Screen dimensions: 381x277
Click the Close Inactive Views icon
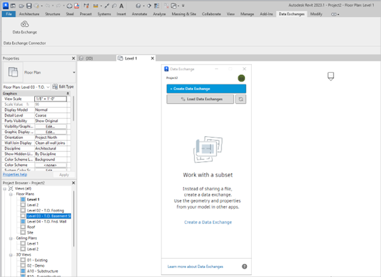tap(166, 6)
